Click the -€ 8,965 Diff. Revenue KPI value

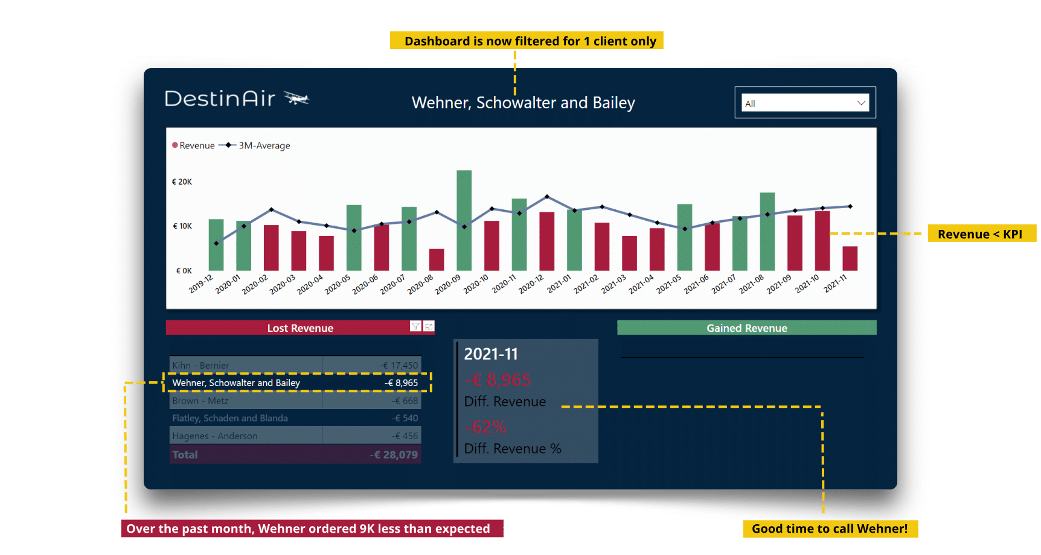point(498,380)
